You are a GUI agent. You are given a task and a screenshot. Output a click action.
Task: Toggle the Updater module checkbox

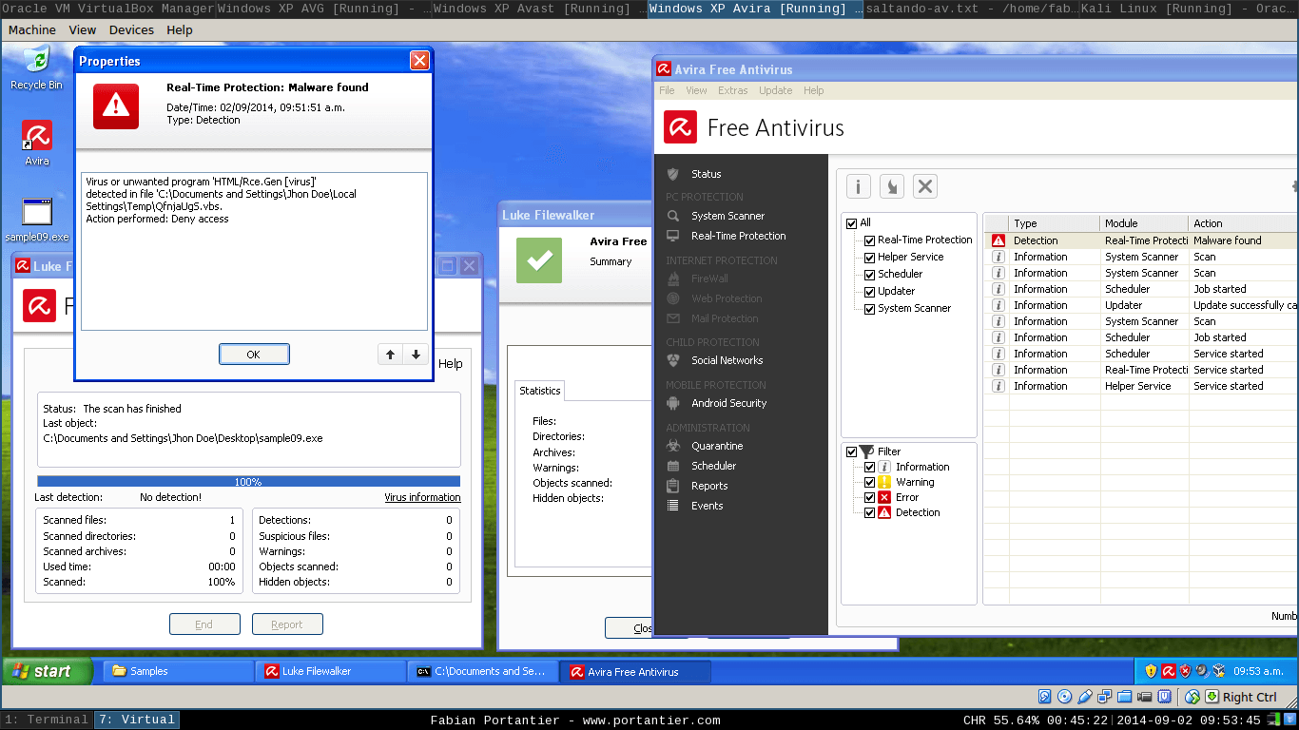click(869, 292)
